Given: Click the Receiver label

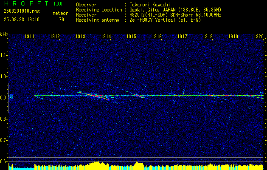Looking at the screenshot, I should click(86, 15).
